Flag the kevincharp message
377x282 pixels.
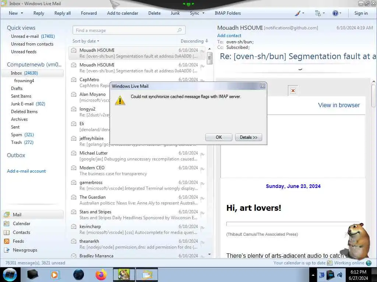point(202,228)
